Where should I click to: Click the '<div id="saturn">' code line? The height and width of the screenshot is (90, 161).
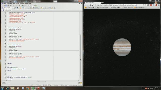tap(12, 68)
